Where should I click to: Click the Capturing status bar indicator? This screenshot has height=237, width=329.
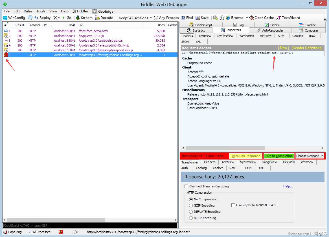[x=12, y=232]
